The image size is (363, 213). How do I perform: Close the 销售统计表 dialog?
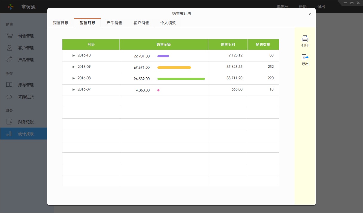[x=310, y=14]
